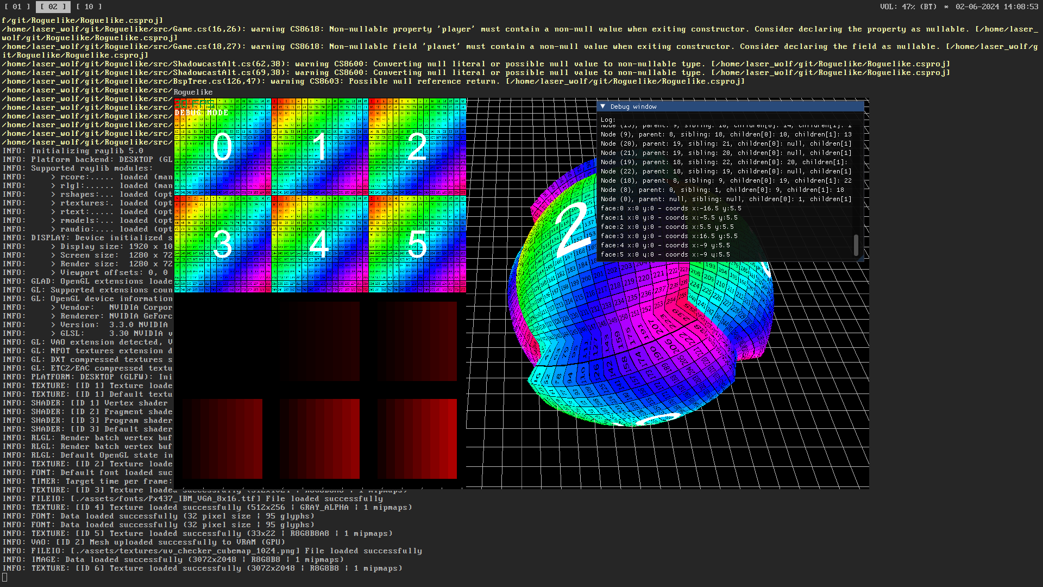Screen dimensions: 1043x587
Task: Switch to workspace 01 tab
Action: [x=17, y=7]
